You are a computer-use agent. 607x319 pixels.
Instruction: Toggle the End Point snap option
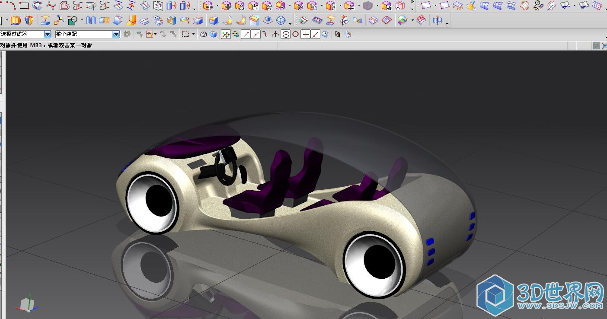click(x=246, y=34)
